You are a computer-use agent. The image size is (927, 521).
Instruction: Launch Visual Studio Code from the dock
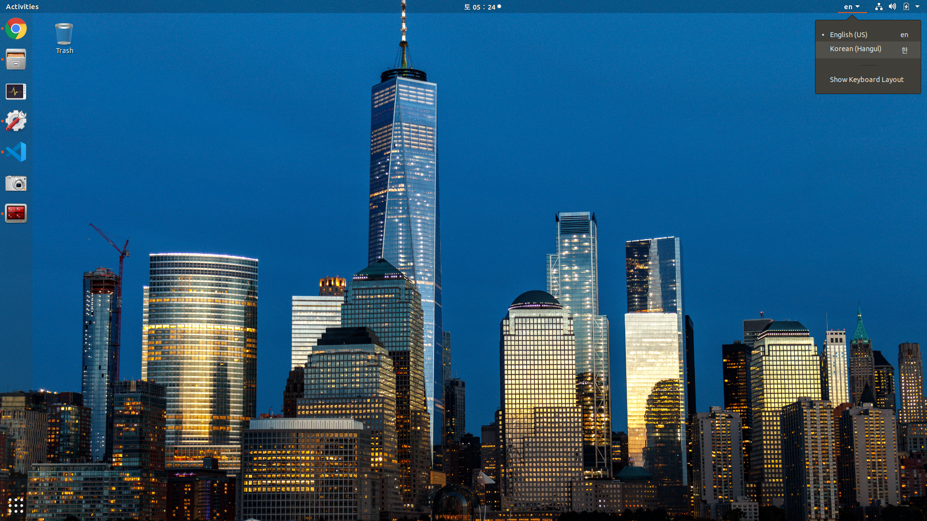coord(16,152)
